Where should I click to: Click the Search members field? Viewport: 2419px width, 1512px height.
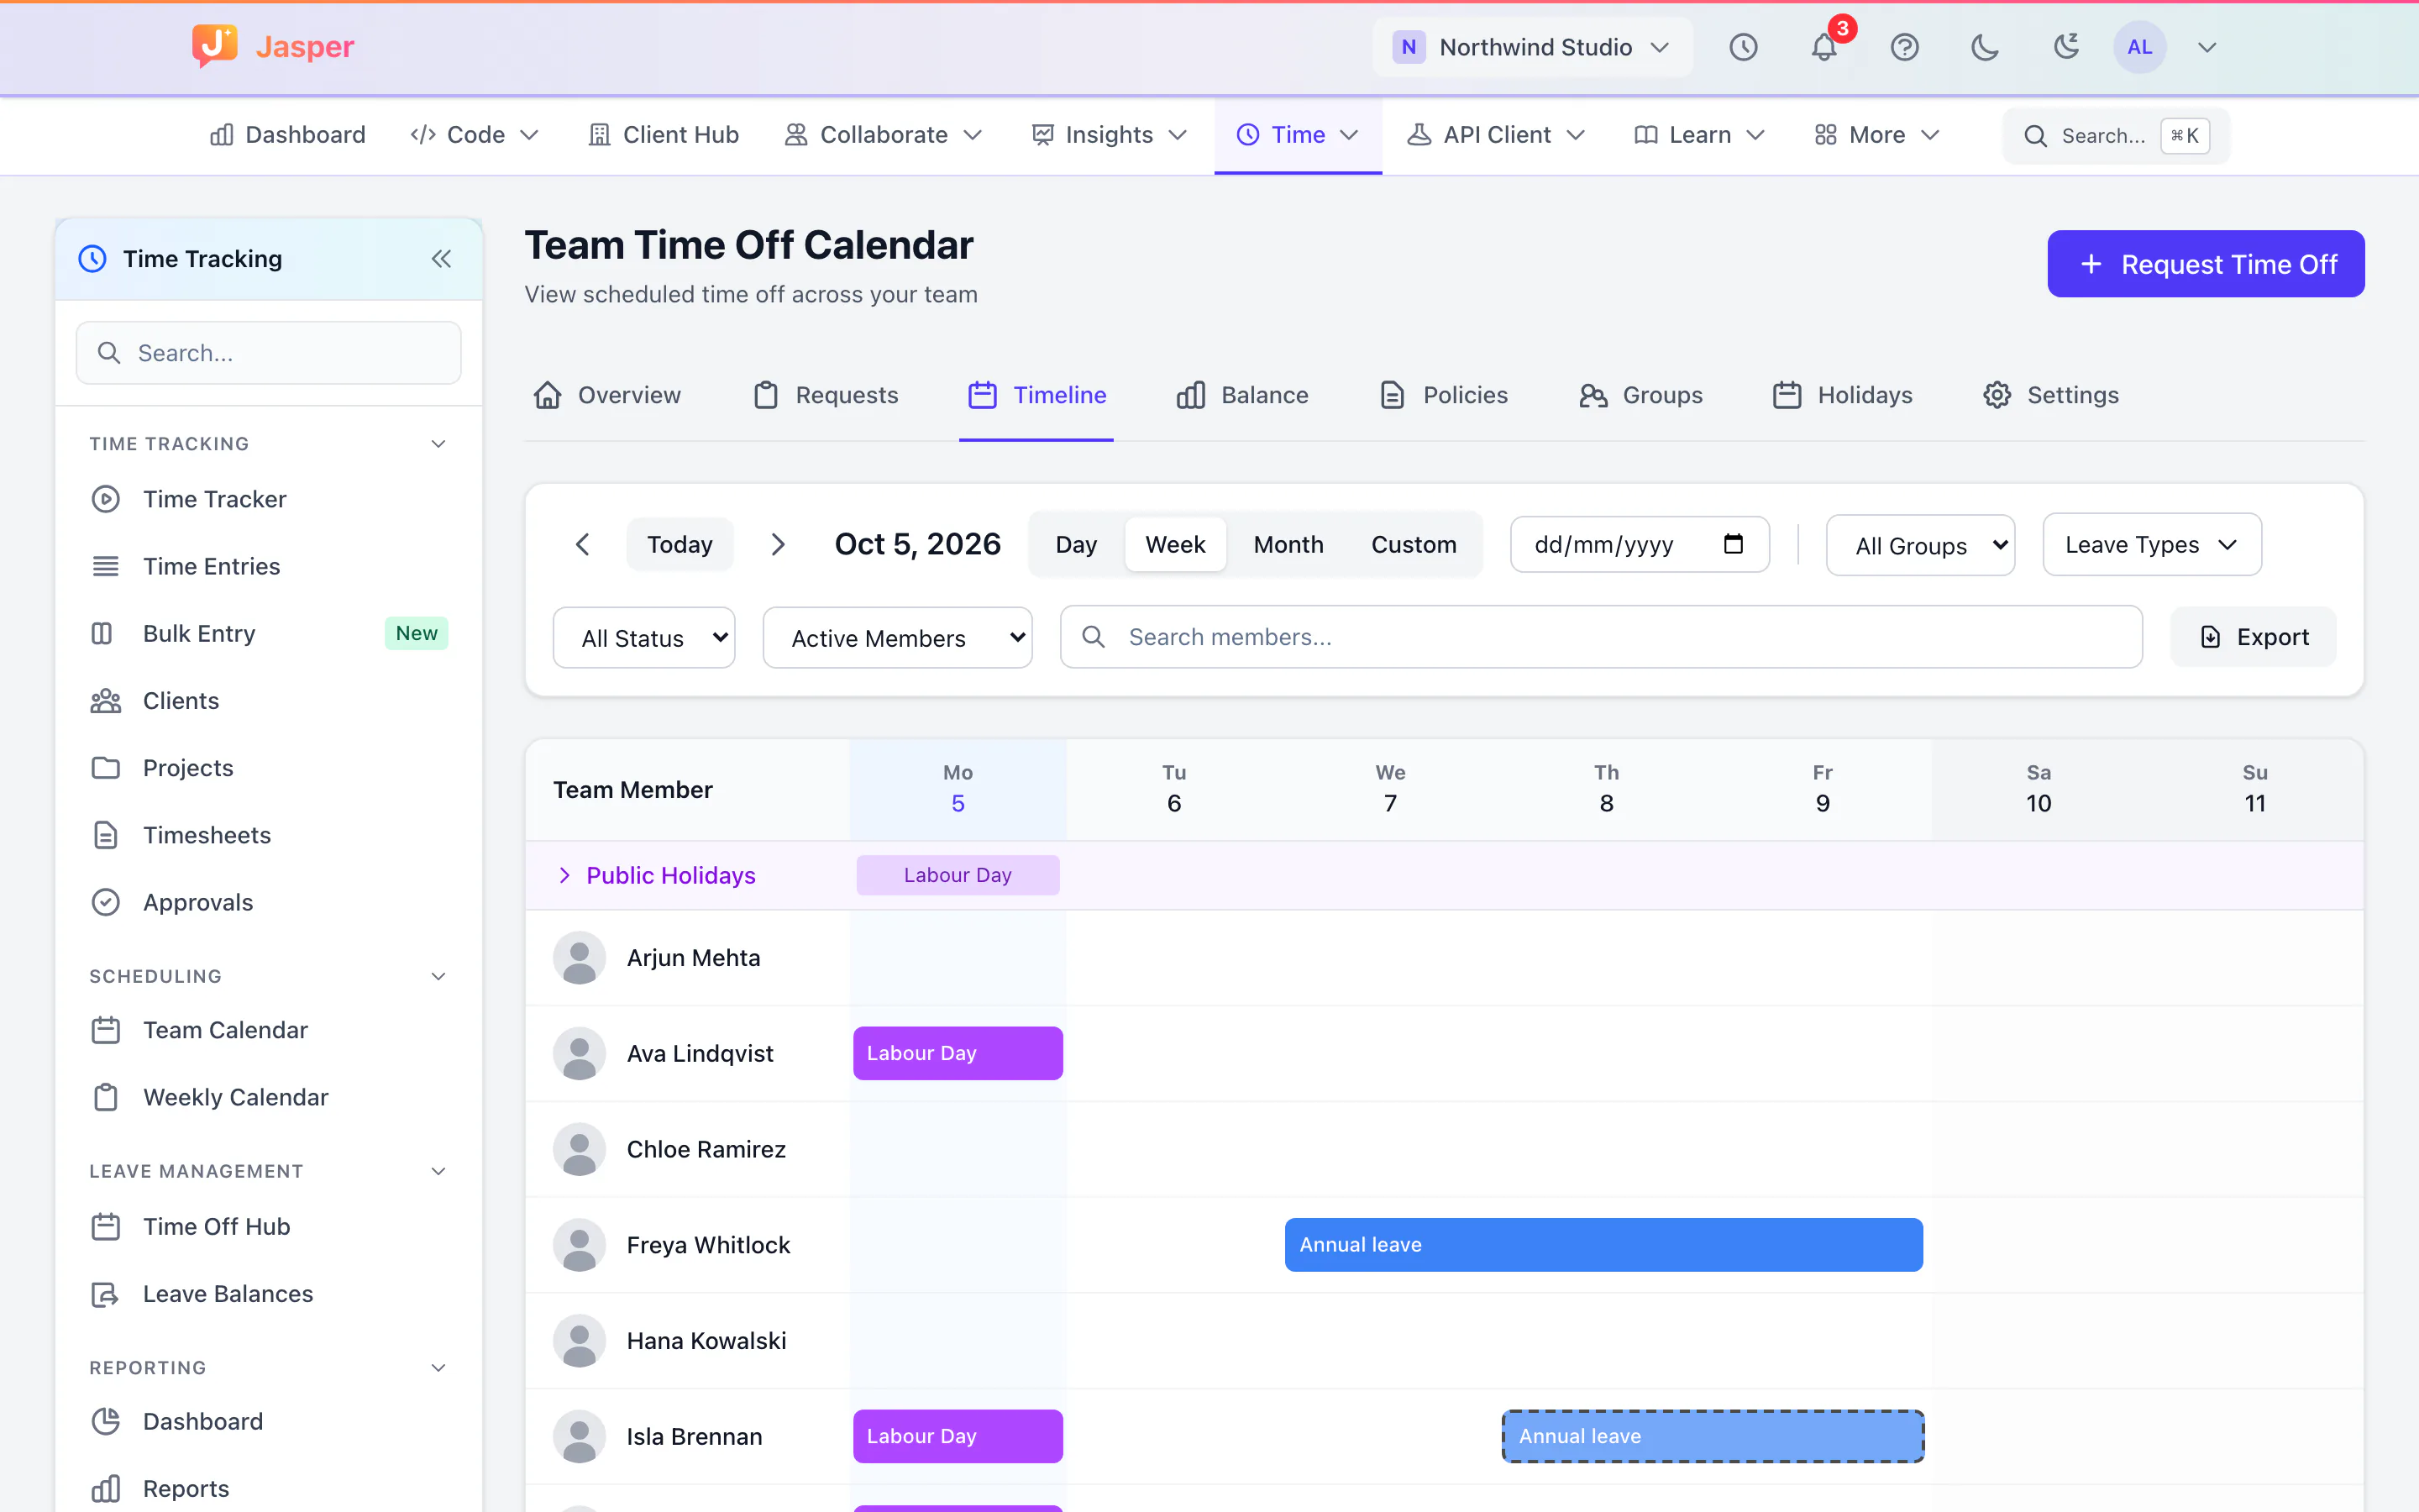point(1602,637)
